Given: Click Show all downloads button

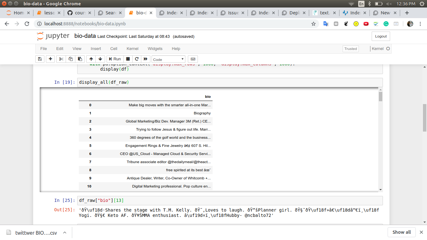Looking at the screenshot, I should tap(402, 232).
